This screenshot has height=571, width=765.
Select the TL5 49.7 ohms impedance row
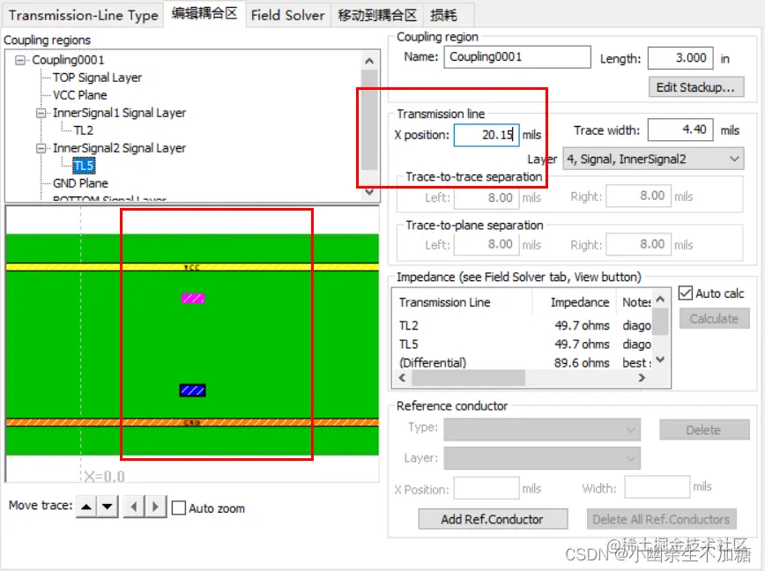523,345
